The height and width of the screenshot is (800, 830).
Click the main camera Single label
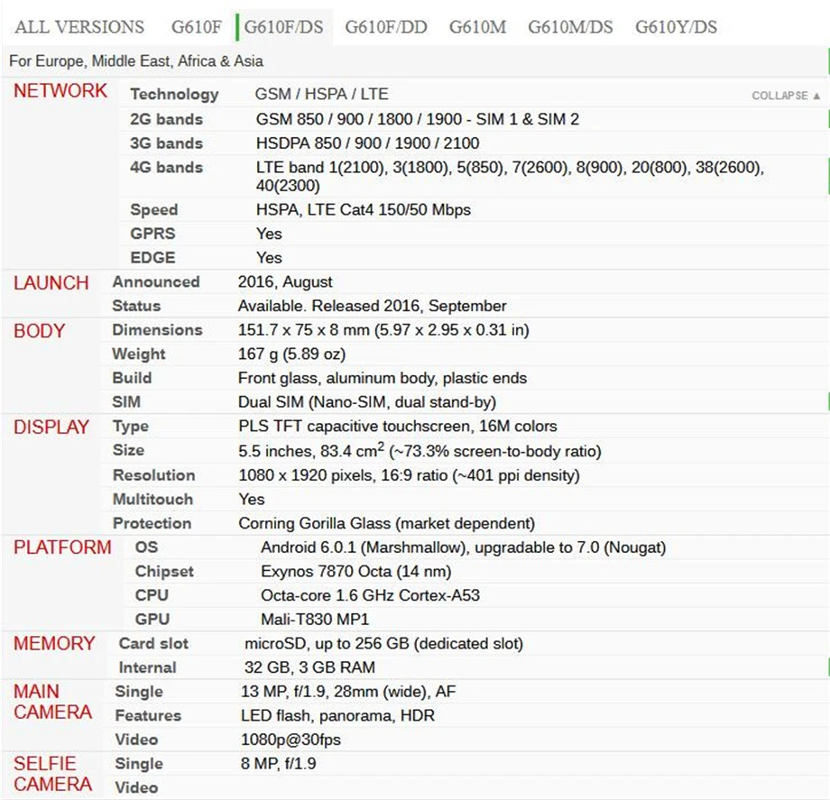(139, 692)
